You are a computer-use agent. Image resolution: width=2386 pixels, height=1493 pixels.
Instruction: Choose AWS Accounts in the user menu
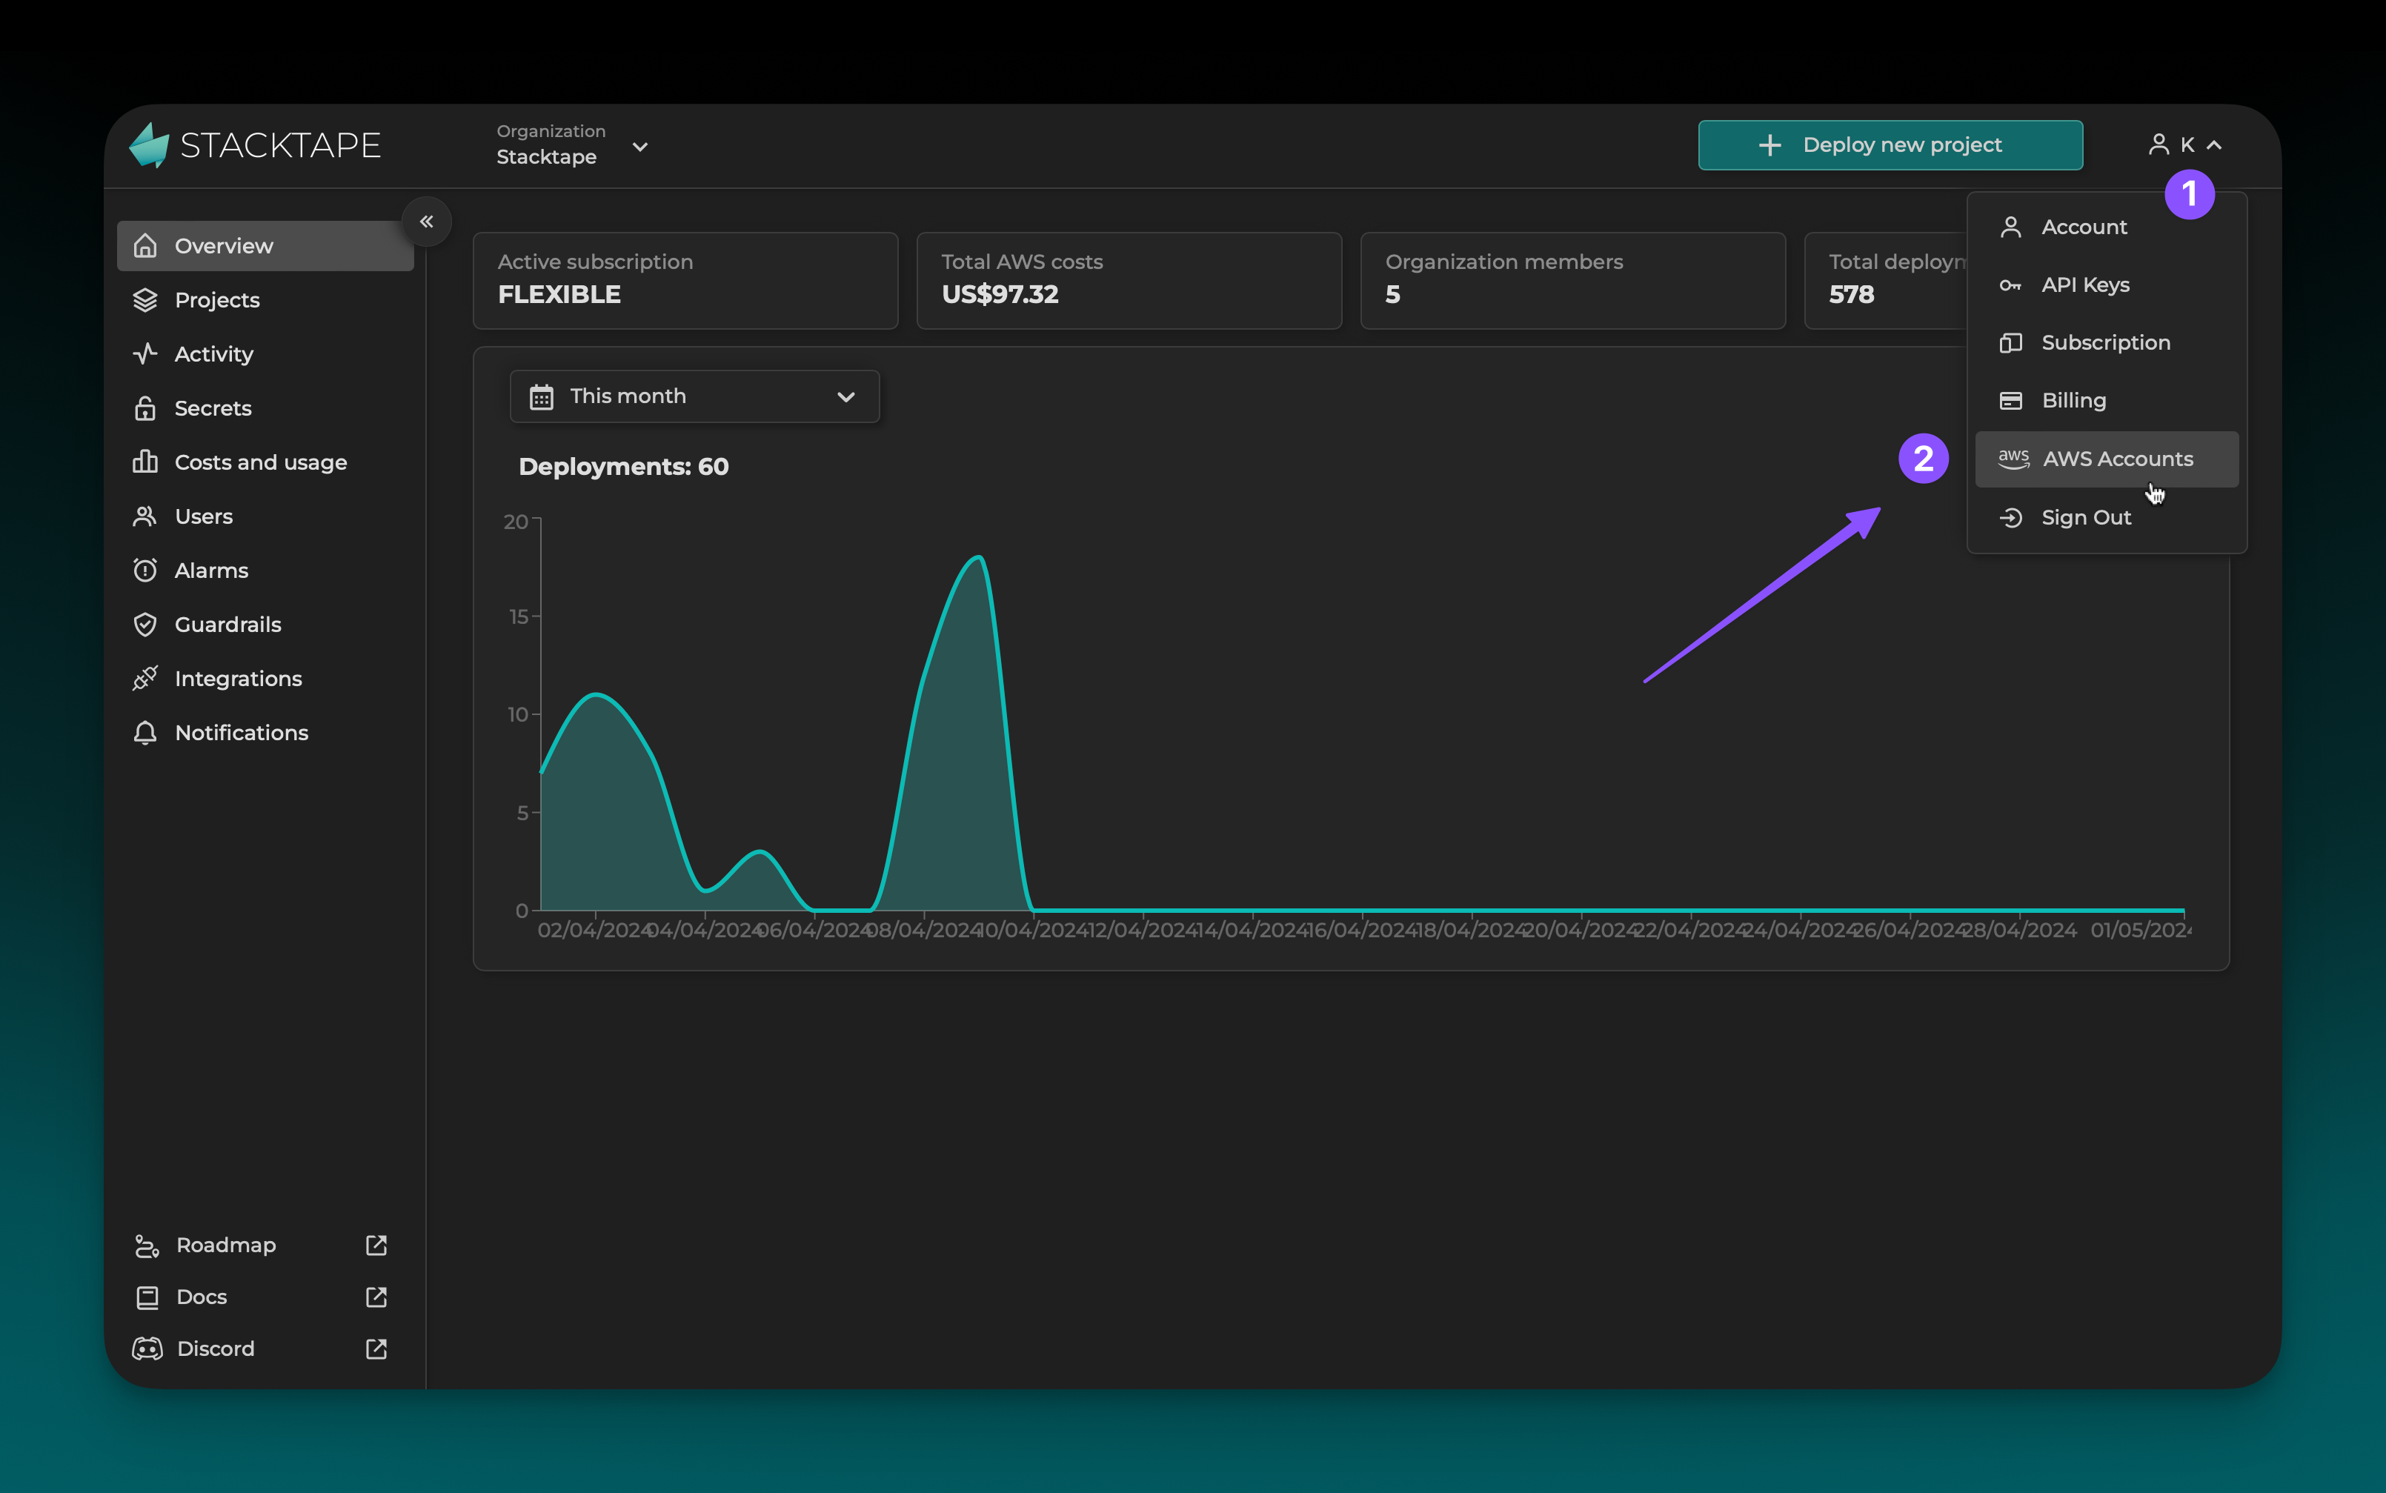tap(2107, 459)
